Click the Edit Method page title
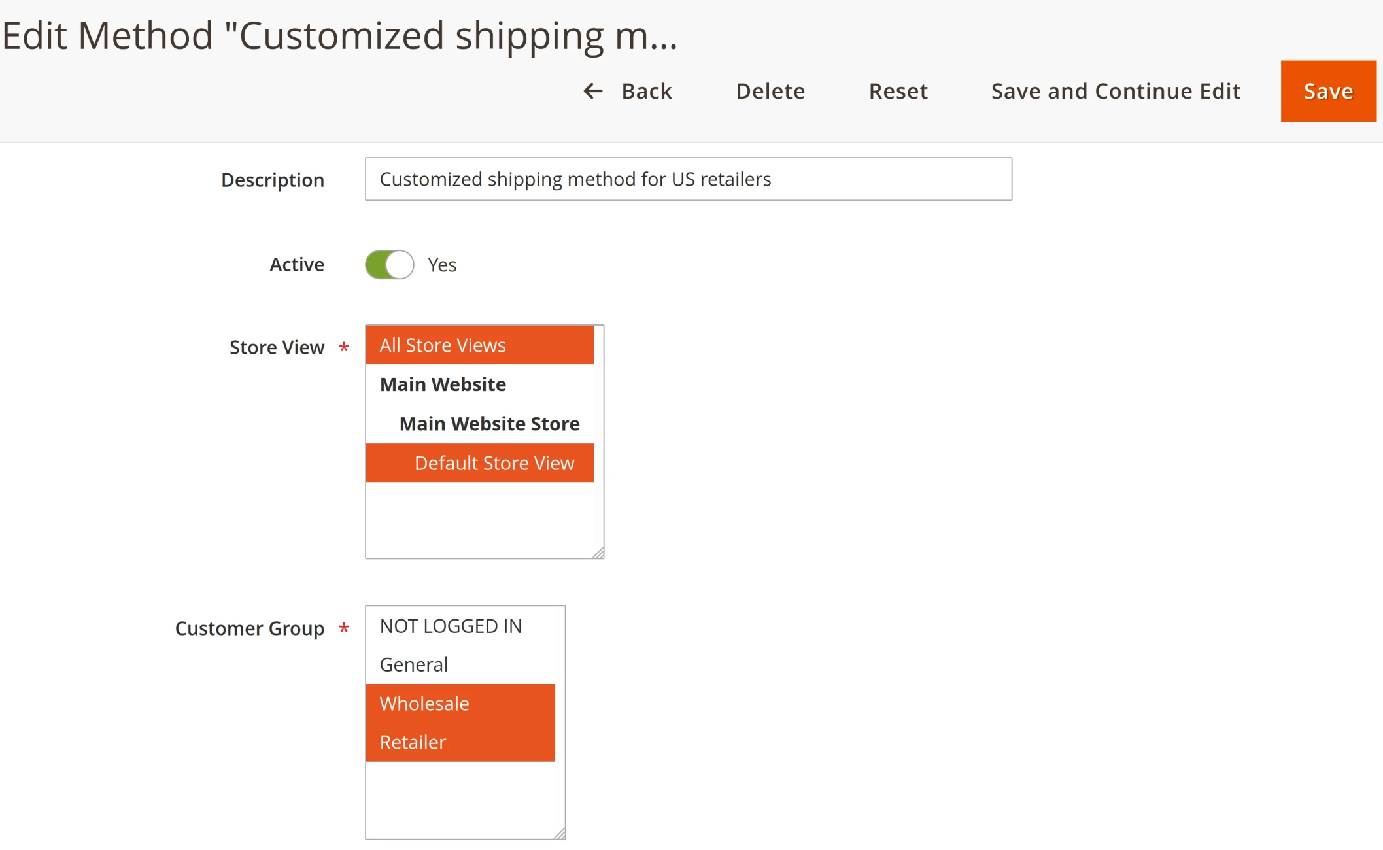 click(339, 35)
